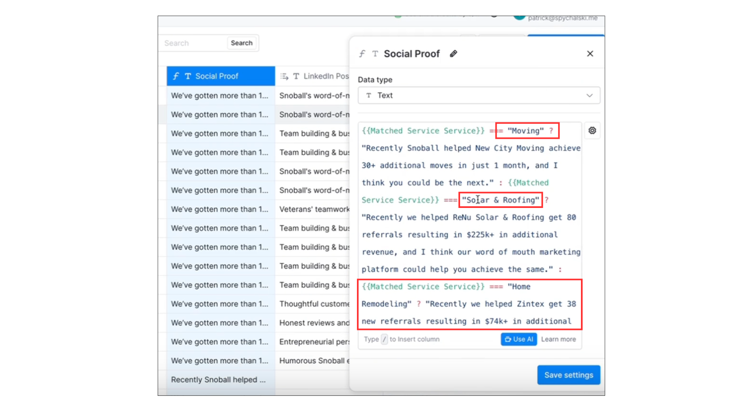Click the 'Entrepreneurial per' cell
Screen dimensions: 755x405
[312, 342]
